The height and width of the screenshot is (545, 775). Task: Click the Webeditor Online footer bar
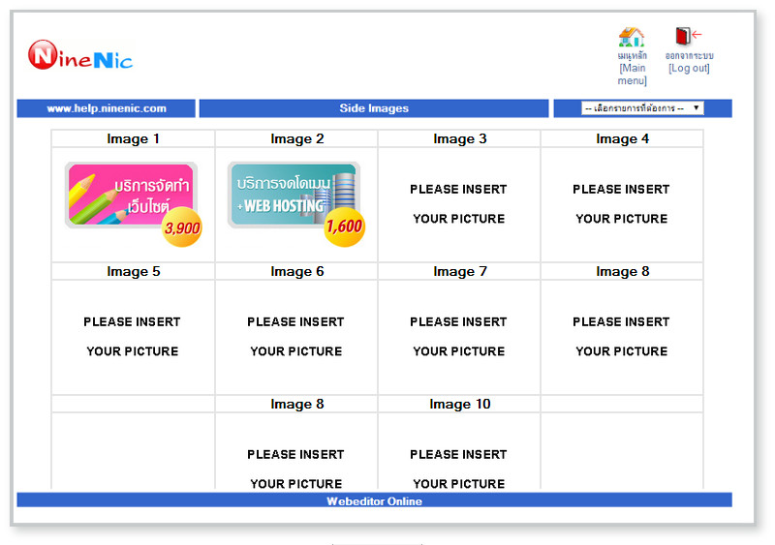tap(374, 500)
